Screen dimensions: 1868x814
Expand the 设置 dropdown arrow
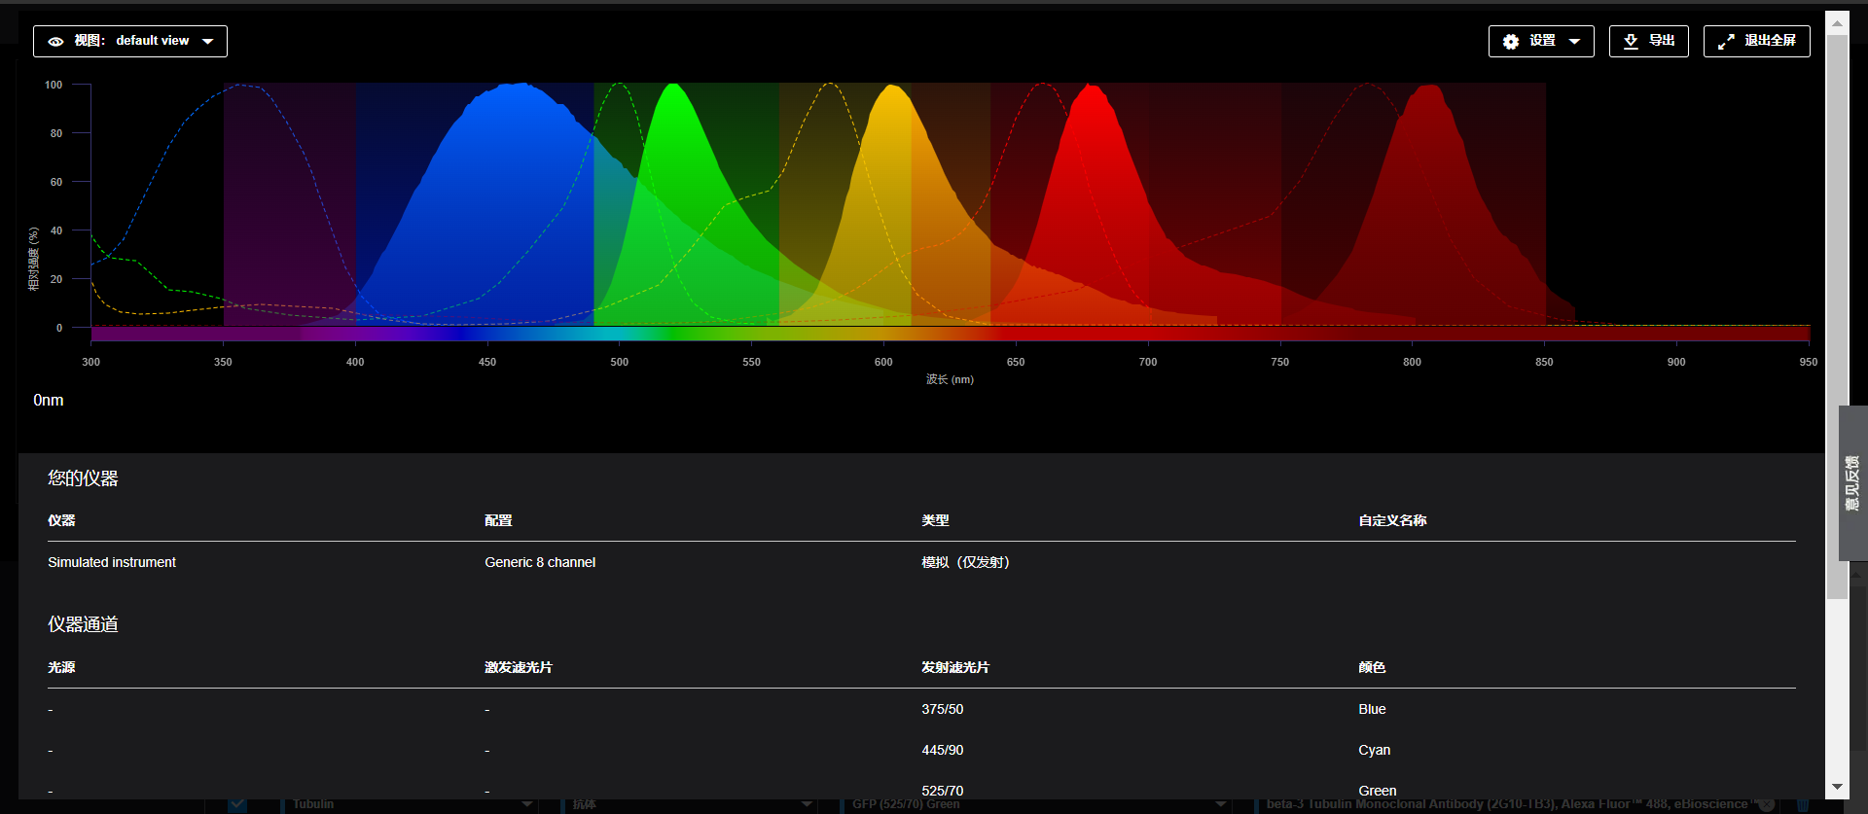tap(1574, 42)
